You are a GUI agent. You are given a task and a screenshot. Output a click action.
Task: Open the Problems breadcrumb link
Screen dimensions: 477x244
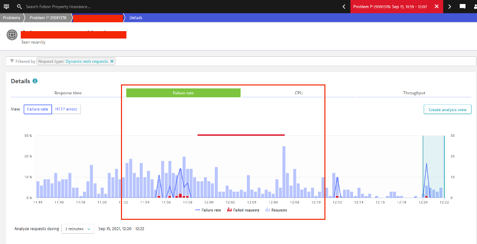[11, 18]
